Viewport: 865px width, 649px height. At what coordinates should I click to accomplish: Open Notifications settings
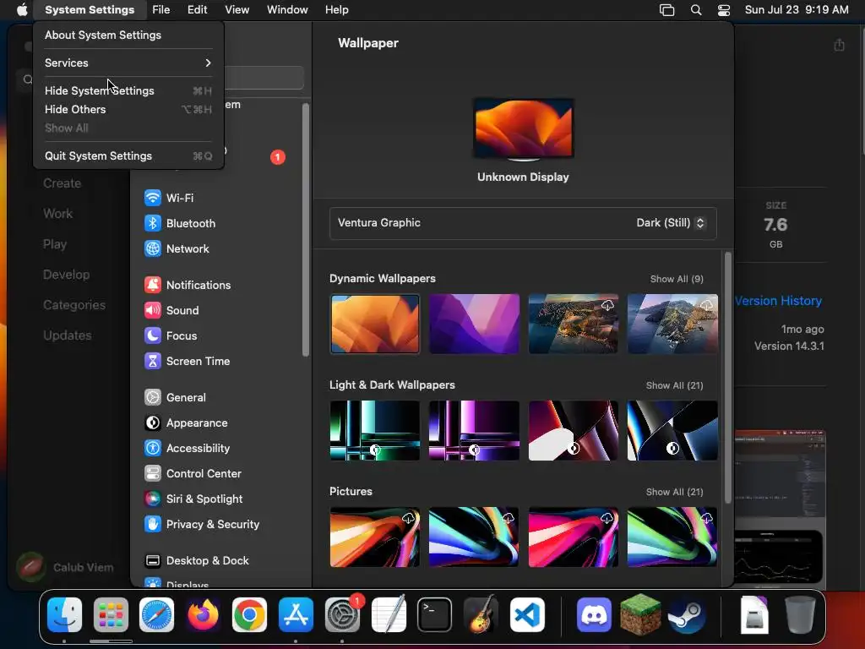point(188,285)
